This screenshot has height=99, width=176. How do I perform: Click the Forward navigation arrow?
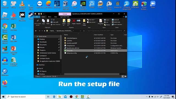[x=39, y=31]
